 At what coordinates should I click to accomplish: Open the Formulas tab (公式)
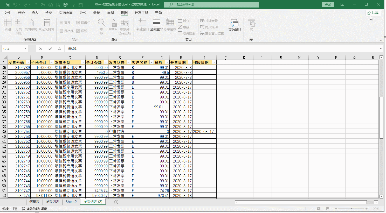pyautogui.click(x=83, y=13)
